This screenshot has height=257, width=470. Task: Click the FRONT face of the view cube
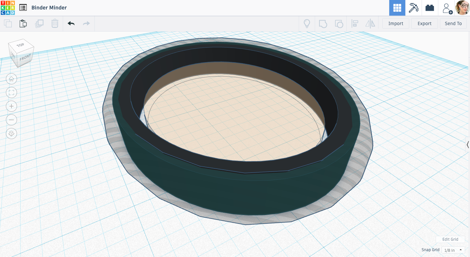[x=25, y=58]
